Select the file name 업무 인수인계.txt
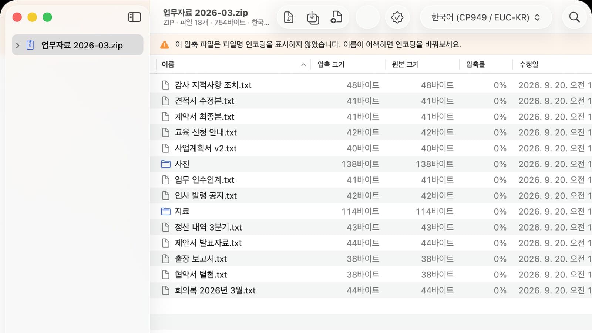Image resolution: width=592 pixels, height=333 pixels. pyautogui.click(x=205, y=180)
